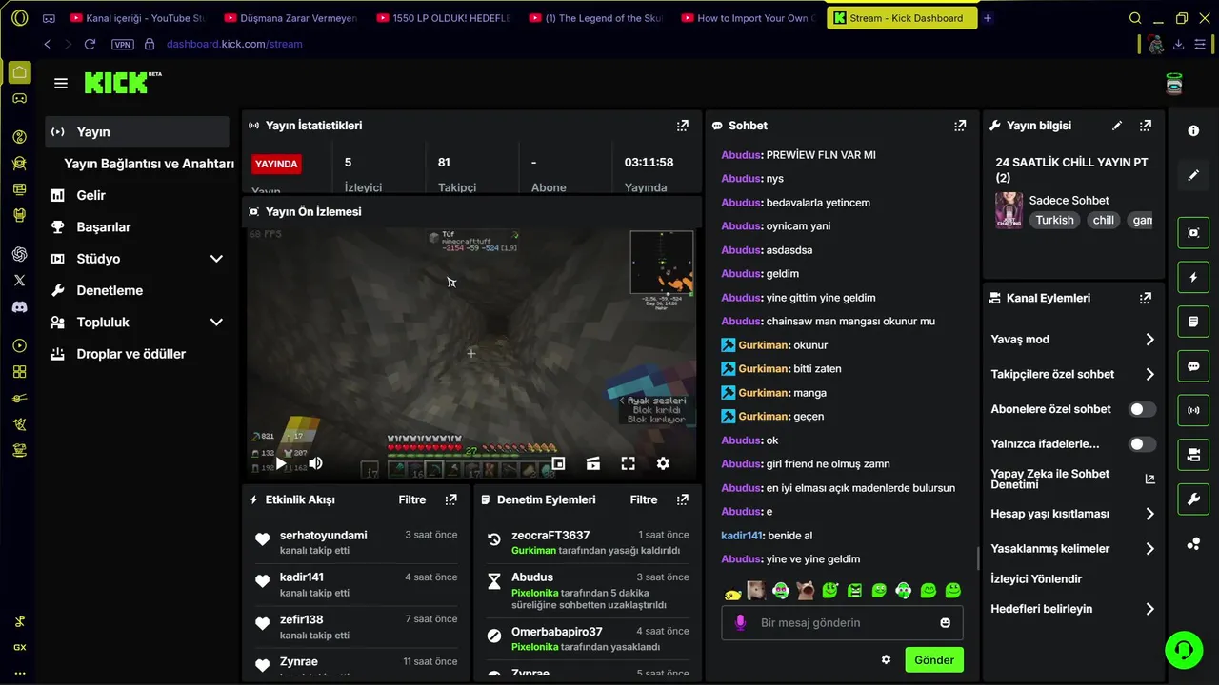
Task: Select Yayın in the sidebar
Action: (x=137, y=132)
